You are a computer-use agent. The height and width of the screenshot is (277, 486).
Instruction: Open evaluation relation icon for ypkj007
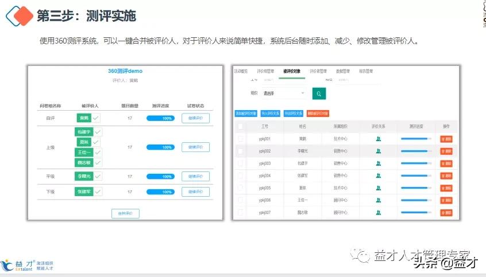click(378, 213)
